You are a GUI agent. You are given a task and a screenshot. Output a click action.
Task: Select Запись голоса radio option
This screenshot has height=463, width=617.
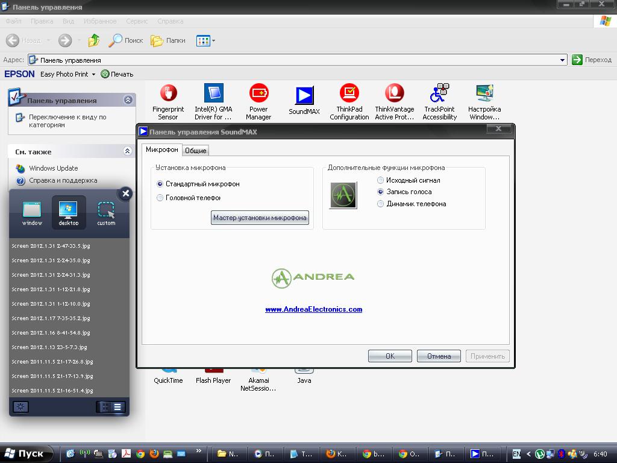pyautogui.click(x=380, y=192)
